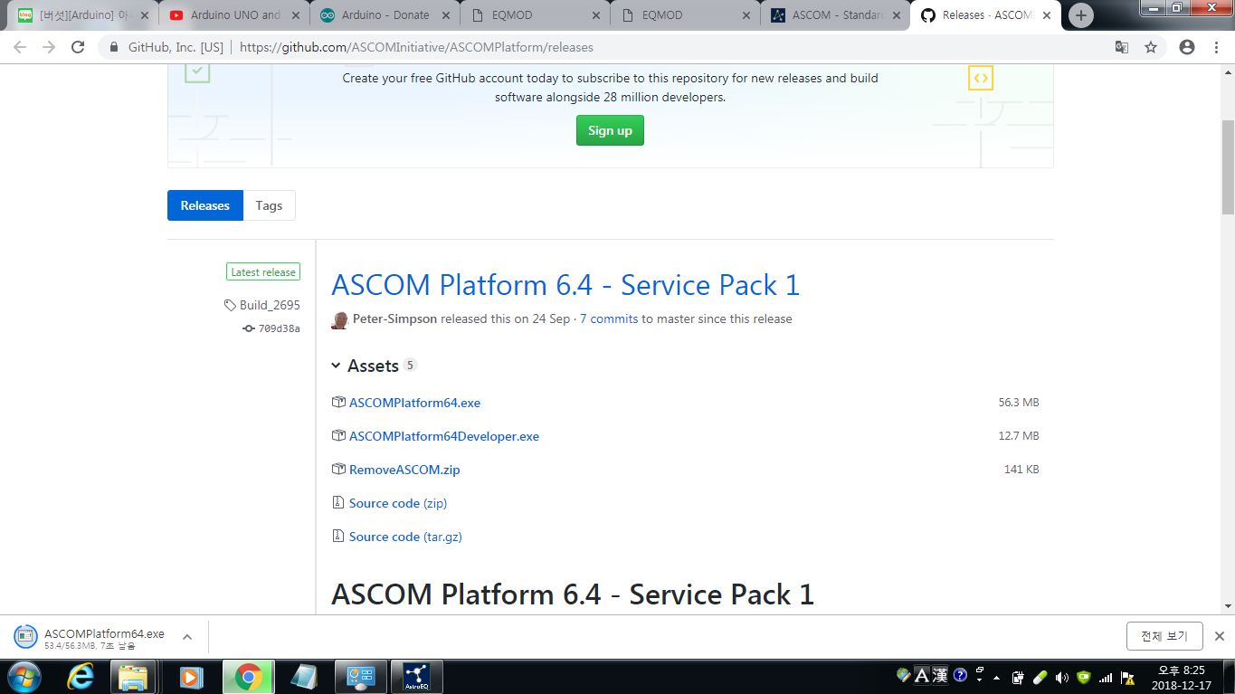This screenshot has height=694, width=1235.
Task: Click the green shield security tray icon
Action: [x=1084, y=678]
